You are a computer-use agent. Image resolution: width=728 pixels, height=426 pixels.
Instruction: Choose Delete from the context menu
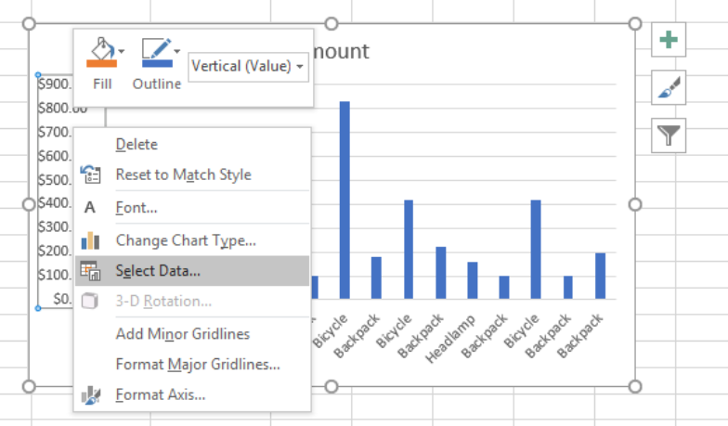click(192, 145)
